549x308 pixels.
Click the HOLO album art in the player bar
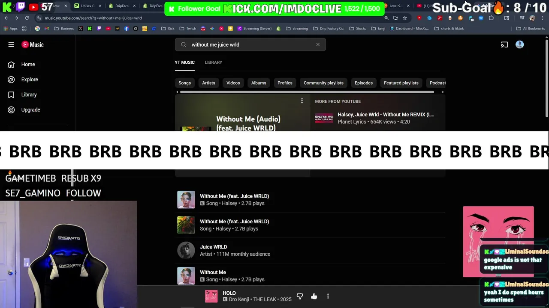(211, 296)
